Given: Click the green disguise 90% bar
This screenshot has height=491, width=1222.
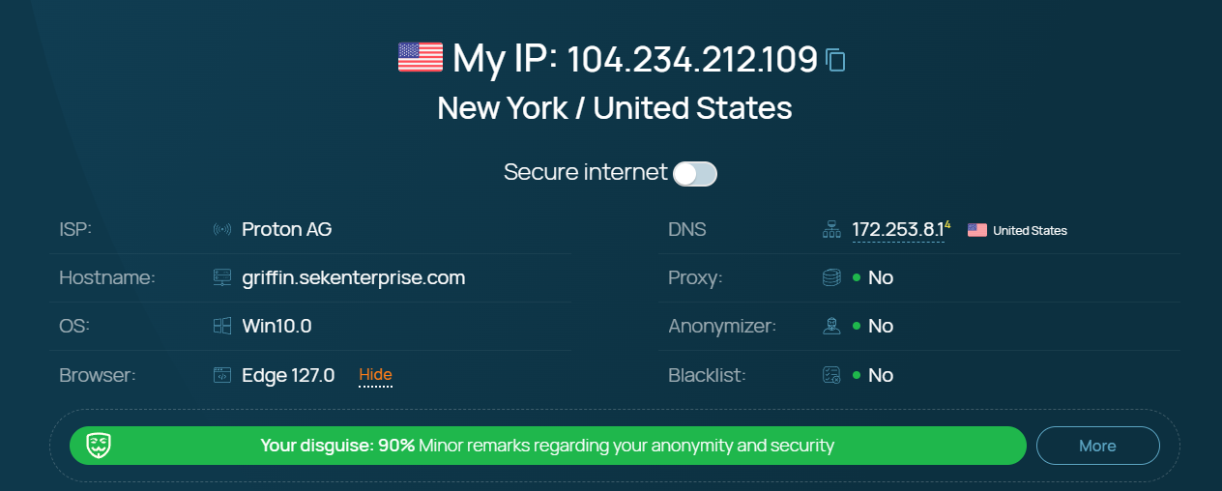Looking at the screenshot, I should point(546,446).
